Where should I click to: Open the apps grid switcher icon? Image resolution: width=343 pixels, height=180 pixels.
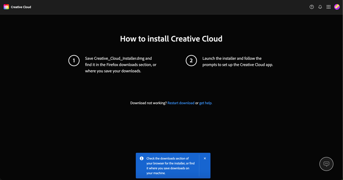(329, 7)
